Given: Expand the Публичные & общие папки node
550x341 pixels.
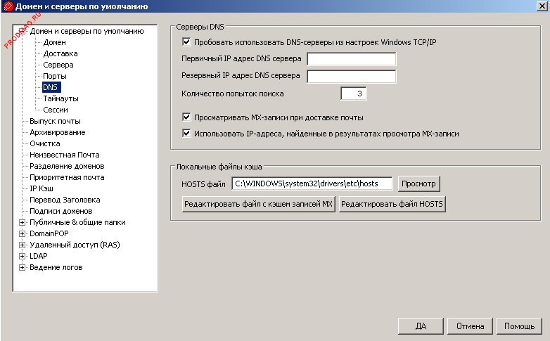Looking at the screenshot, I should 23,222.
